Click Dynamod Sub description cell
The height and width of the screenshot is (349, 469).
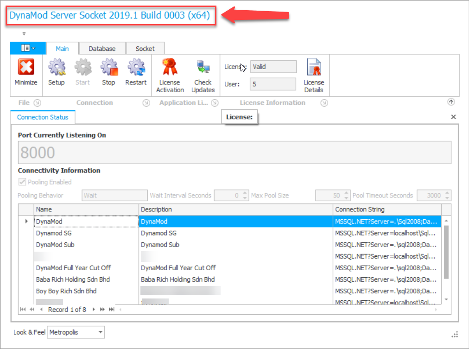click(x=236, y=245)
